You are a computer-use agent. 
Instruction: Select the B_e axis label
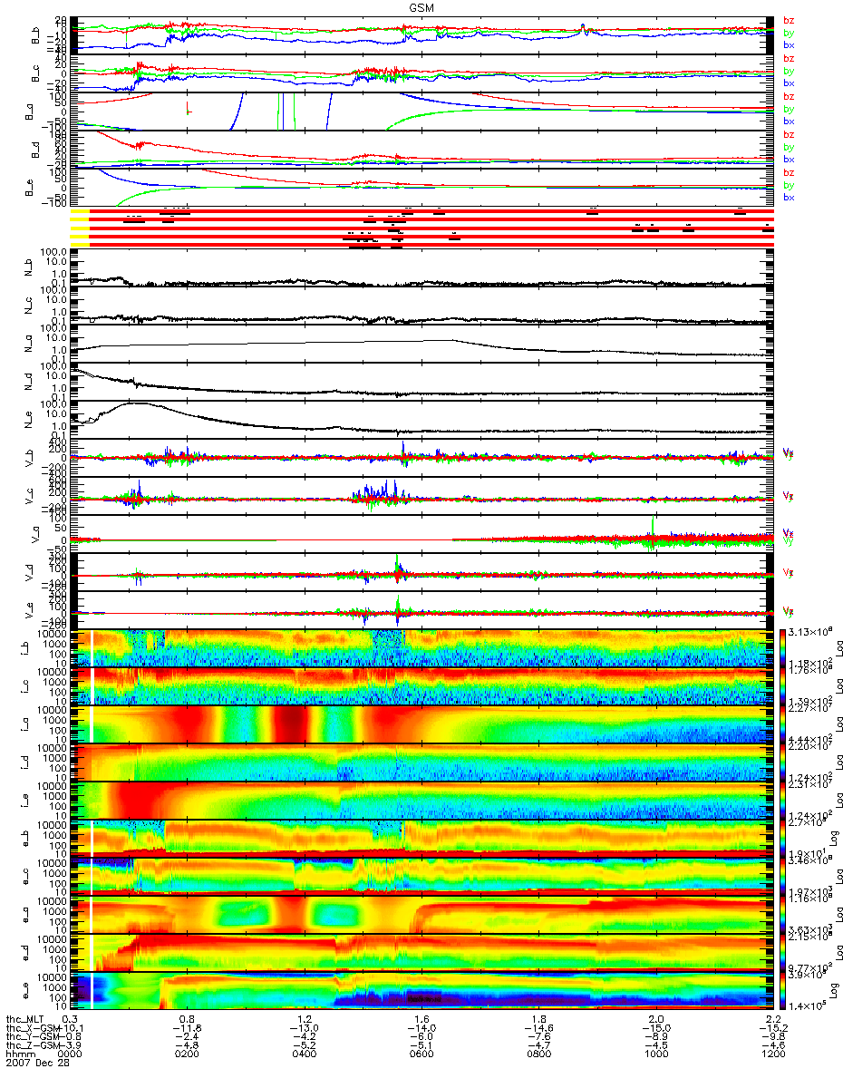click(28, 188)
